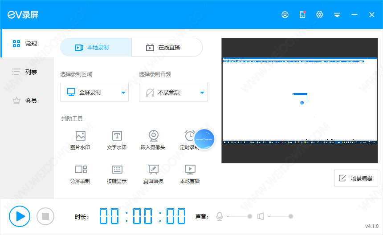Image resolution: width=383 pixels, height=235 pixels.
Task: Open the 本地直播 local live tool
Action: (x=190, y=174)
